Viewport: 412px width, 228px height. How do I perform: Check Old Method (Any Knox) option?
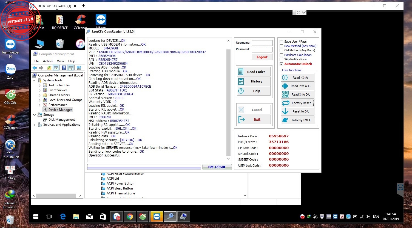click(x=281, y=50)
